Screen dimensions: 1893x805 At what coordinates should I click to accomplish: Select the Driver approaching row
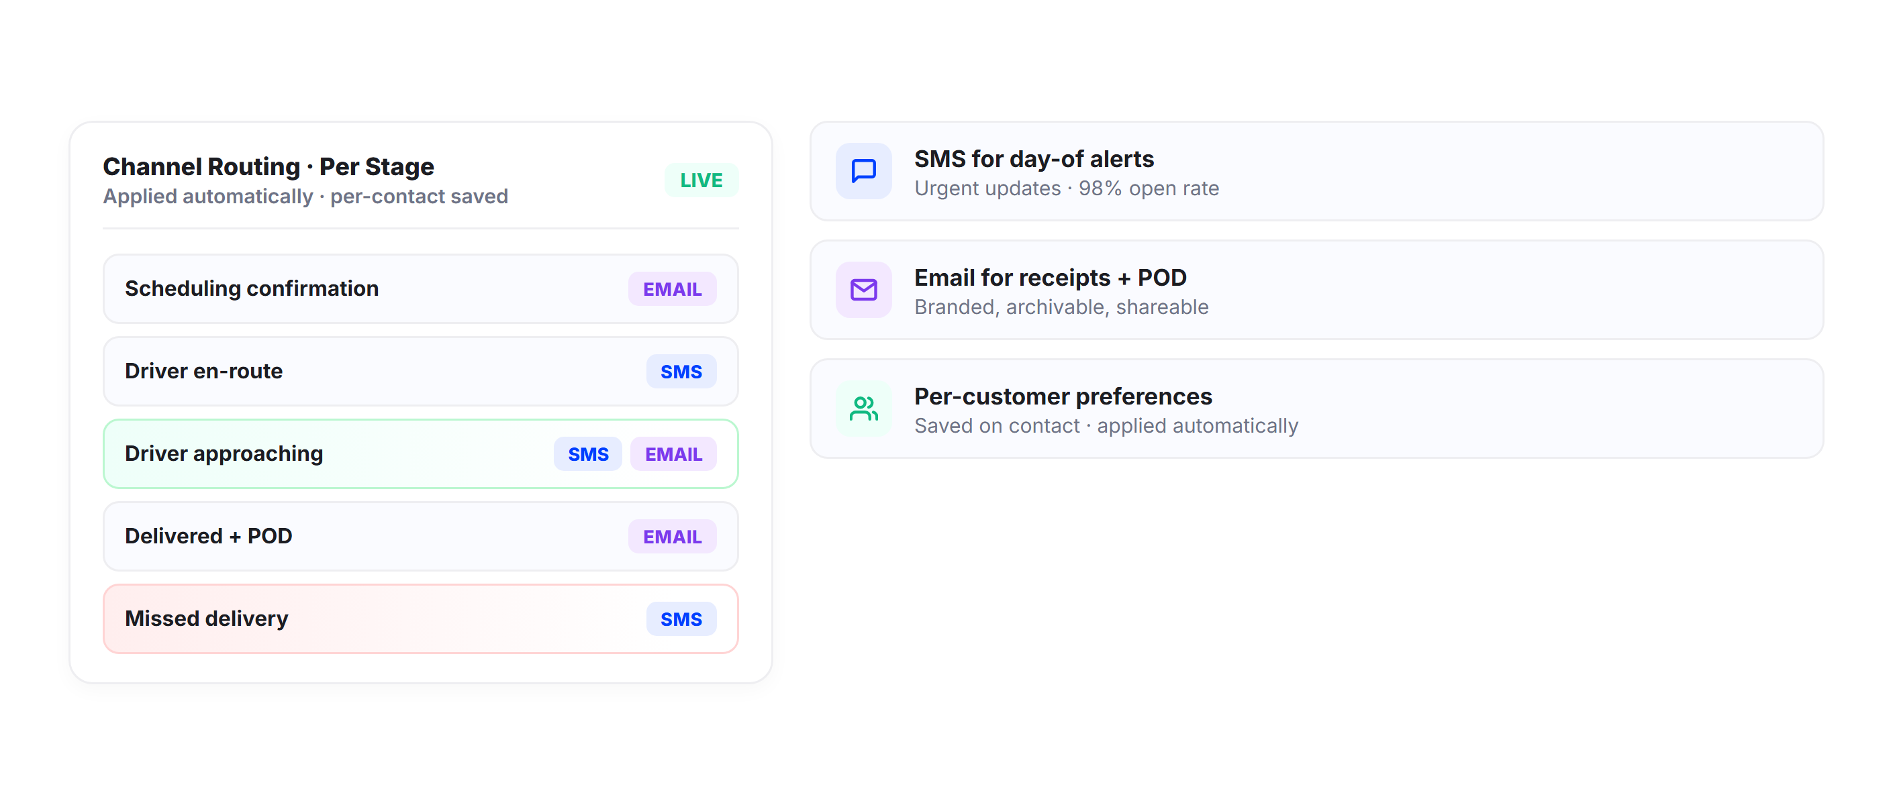pyautogui.click(x=420, y=454)
